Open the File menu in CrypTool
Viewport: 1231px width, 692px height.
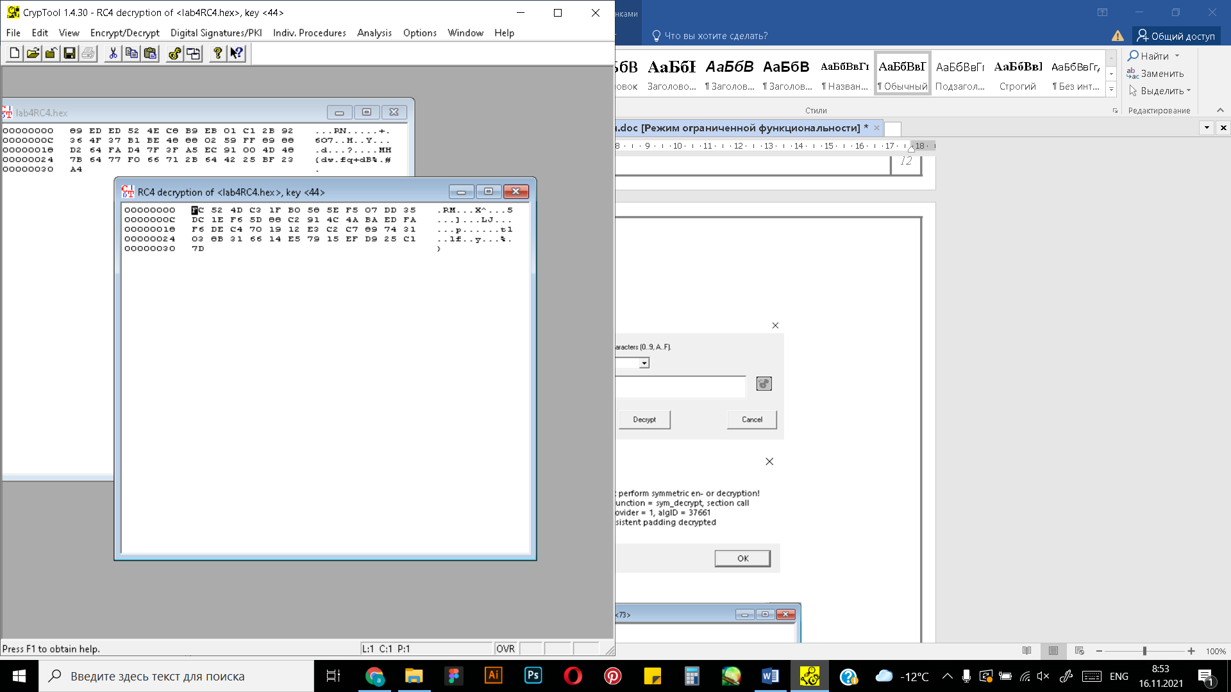pyautogui.click(x=13, y=33)
